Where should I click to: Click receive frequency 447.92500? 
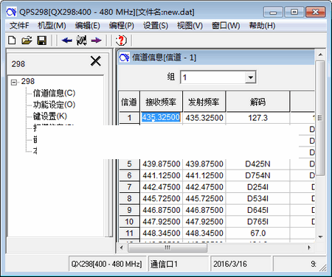coord(162,222)
